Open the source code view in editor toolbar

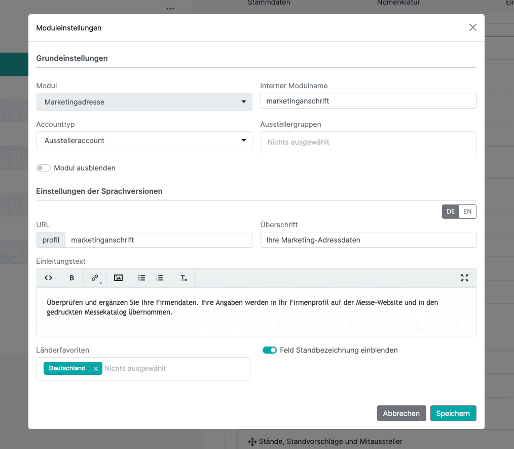(x=49, y=278)
